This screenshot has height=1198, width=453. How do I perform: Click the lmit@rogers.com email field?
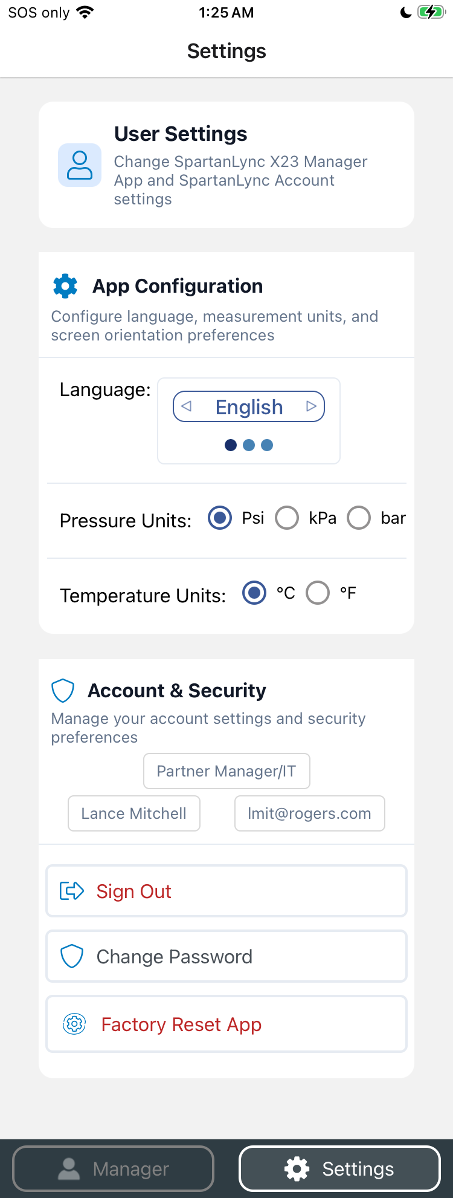(310, 813)
